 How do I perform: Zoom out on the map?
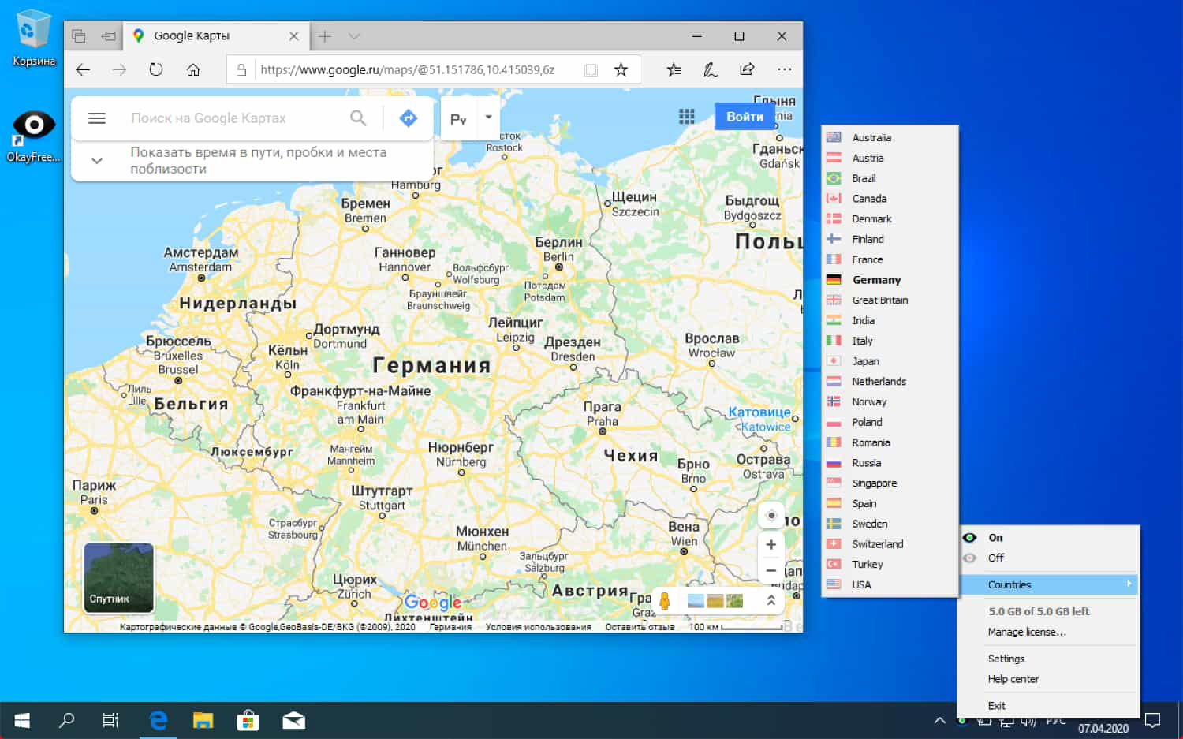[771, 570]
